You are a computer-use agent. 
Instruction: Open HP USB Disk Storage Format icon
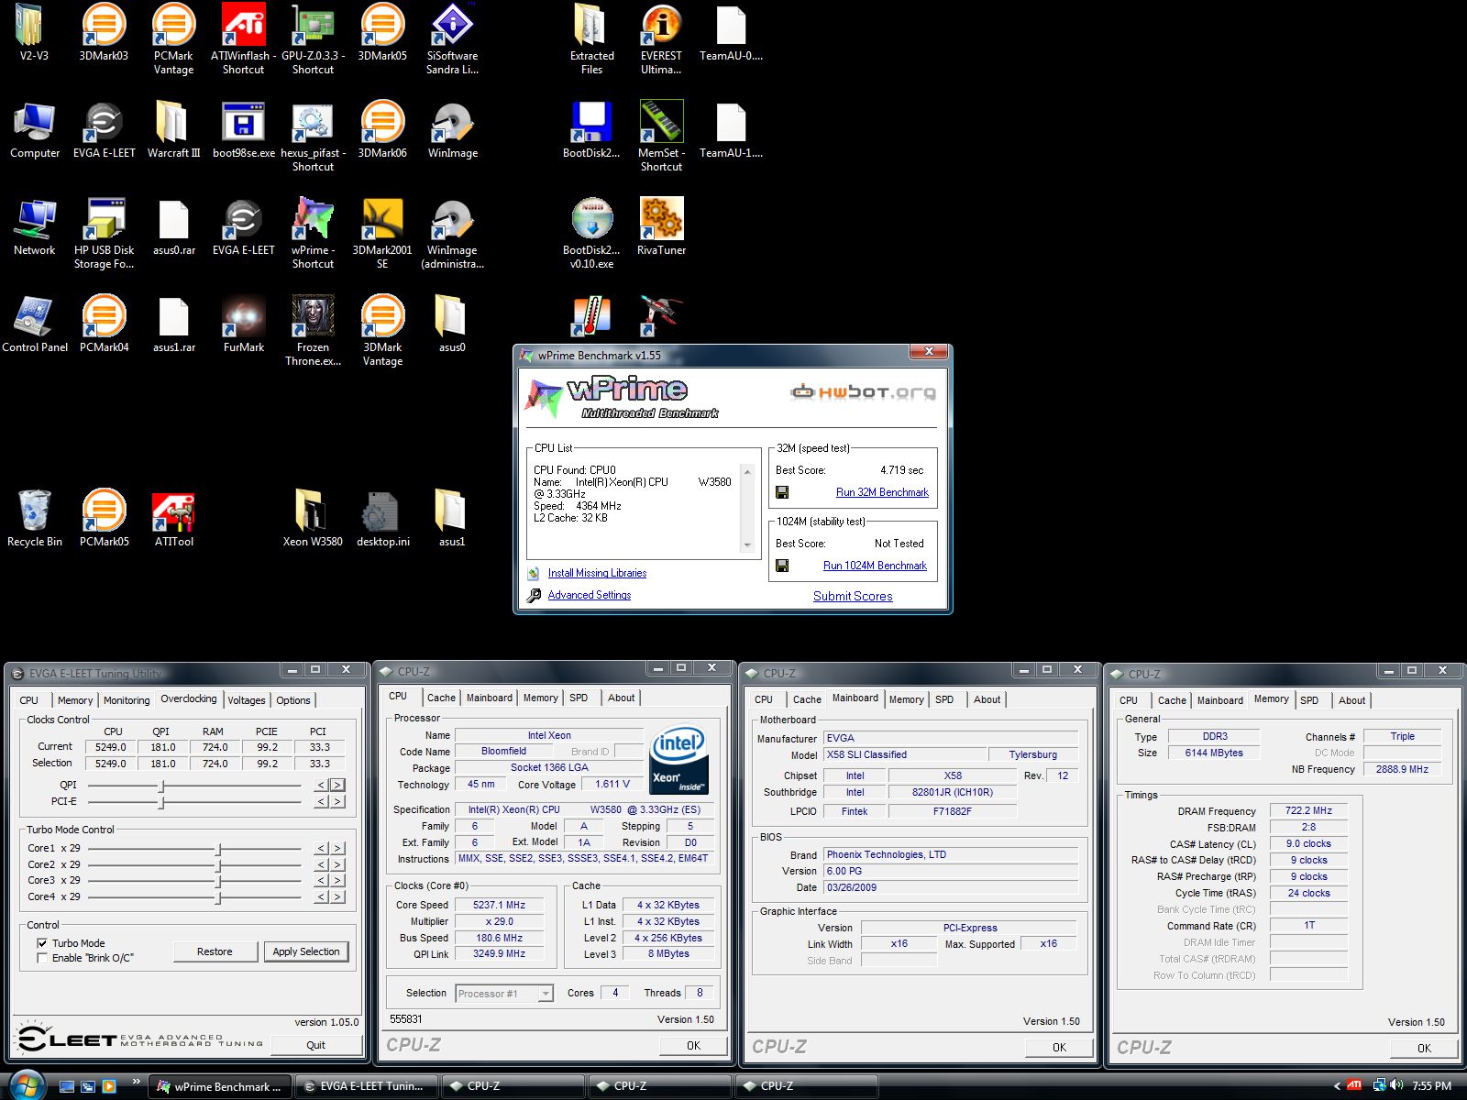pyautogui.click(x=104, y=233)
